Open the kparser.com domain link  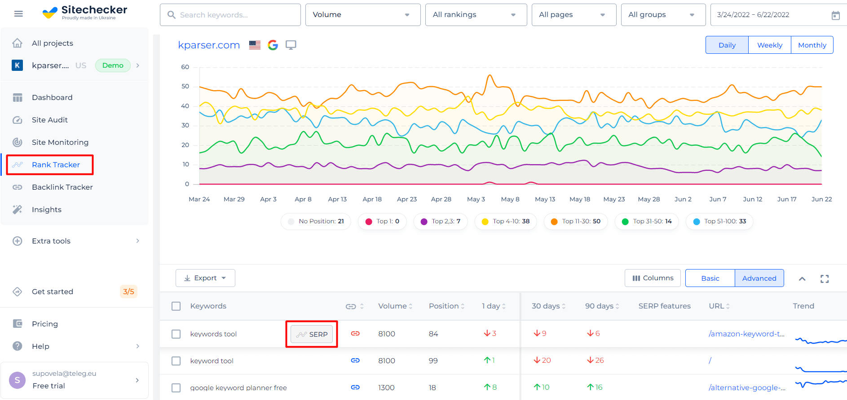(x=209, y=45)
